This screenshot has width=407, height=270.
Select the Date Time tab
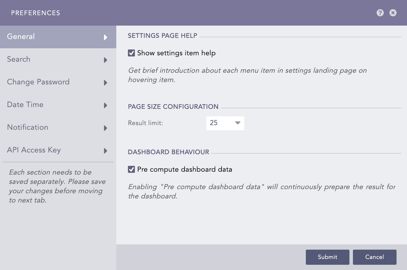pyautogui.click(x=25, y=105)
